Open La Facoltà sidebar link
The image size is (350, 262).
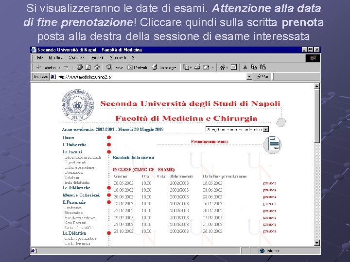coord(72,152)
